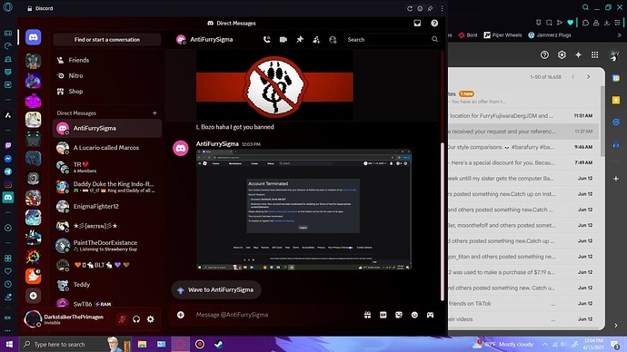Open the sticker picker
Image resolution: width=627 pixels, height=352 pixels.
click(x=399, y=315)
